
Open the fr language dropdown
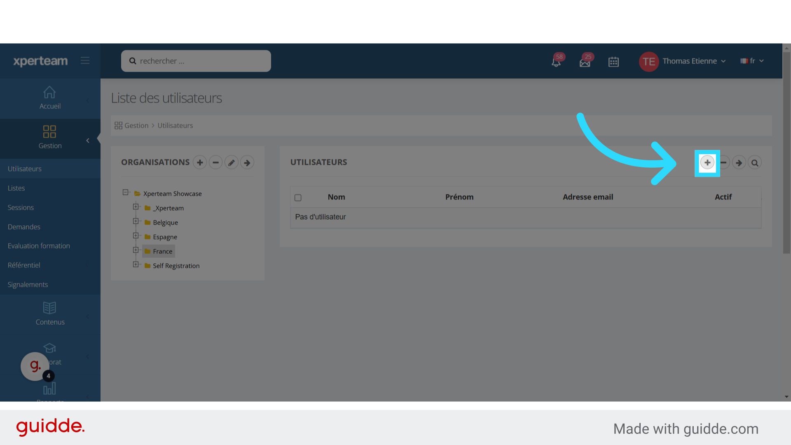[752, 61]
